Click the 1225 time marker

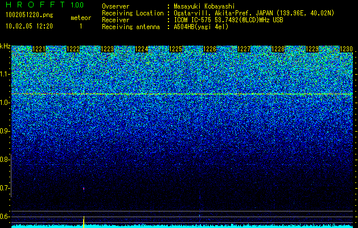click(175, 49)
